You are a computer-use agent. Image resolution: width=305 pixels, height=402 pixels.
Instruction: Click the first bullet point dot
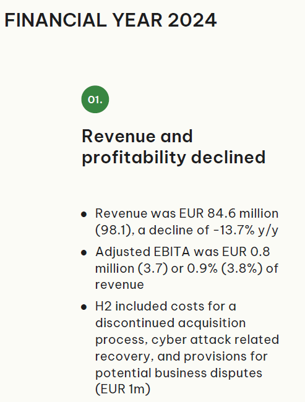point(84,214)
